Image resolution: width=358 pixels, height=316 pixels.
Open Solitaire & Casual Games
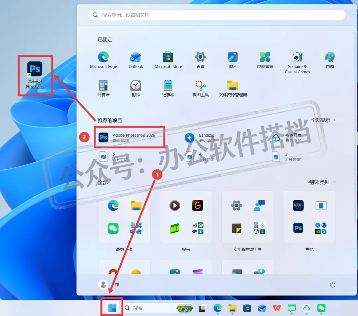(297, 63)
